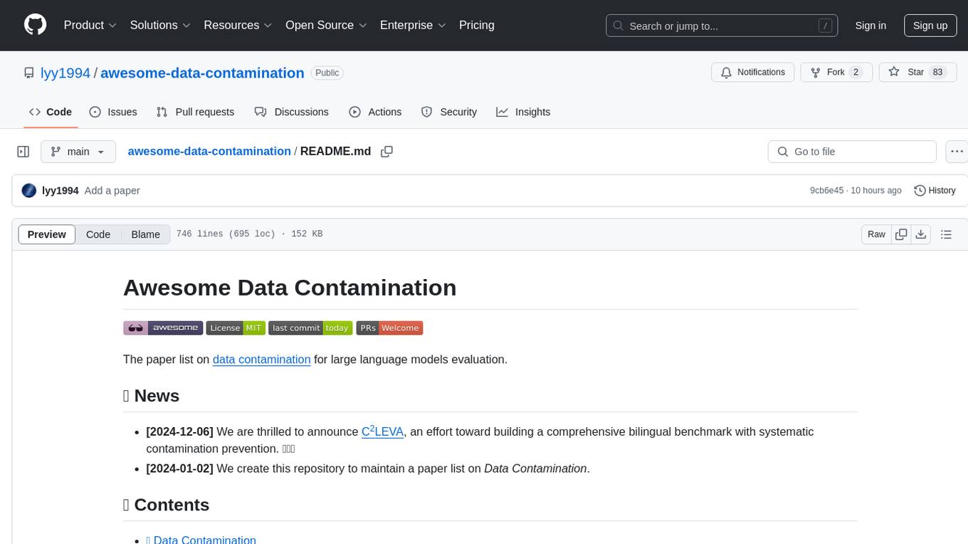
Task: Switch to the Discussions tab
Action: point(292,112)
